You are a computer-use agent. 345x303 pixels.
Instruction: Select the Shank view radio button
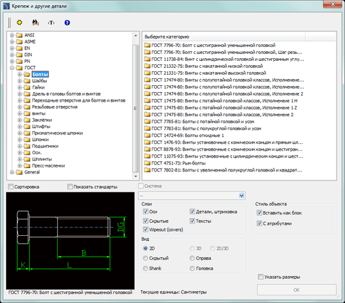coord(146,268)
